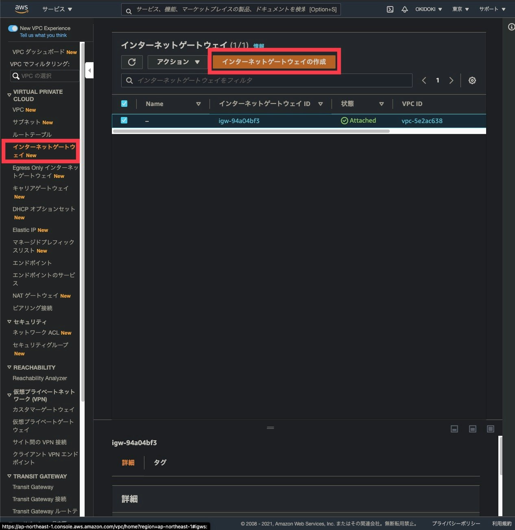The width and height of the screenshot is (515, 530).
Task: Switch to タグ tab
Action: [160, 463]
